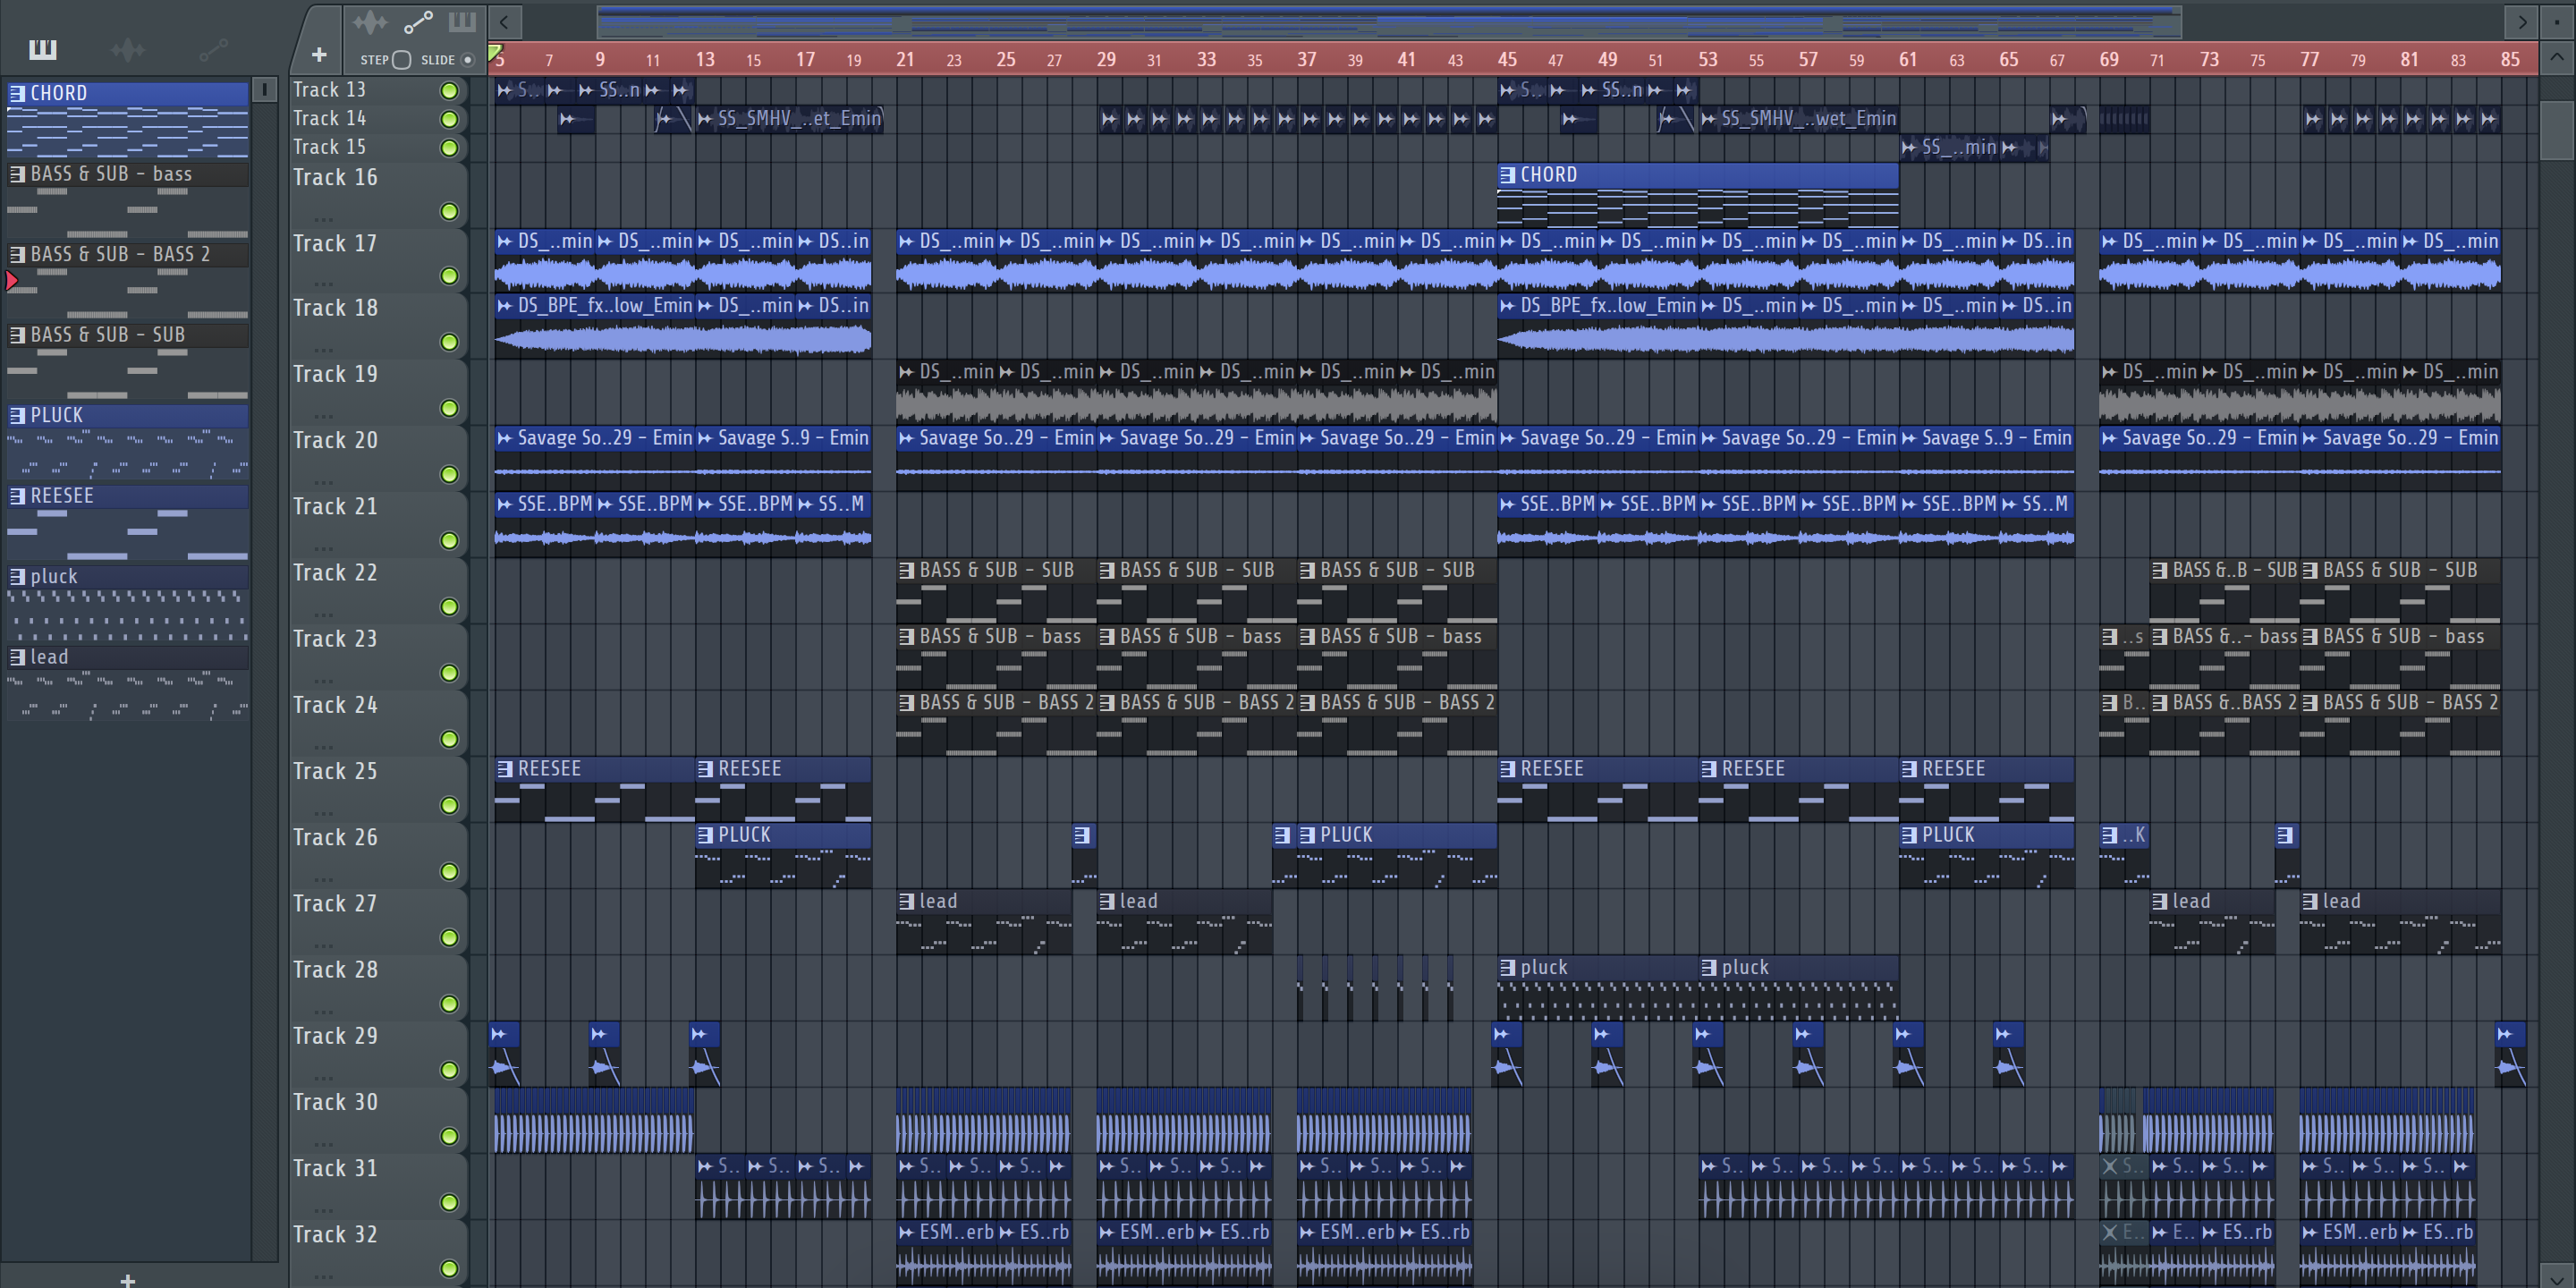Select automation clip focus icon above SLIDE
The height and width of the screenshot is (1288, 2576).
tap(418, 21)
